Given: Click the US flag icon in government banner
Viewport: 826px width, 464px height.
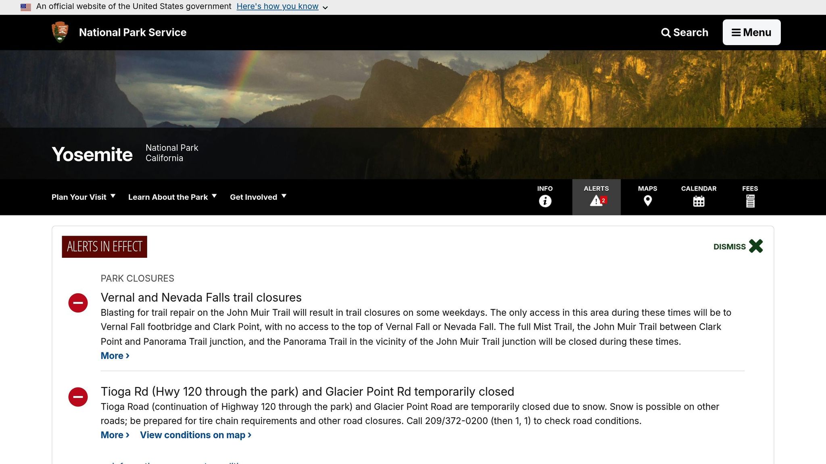Looking at the screenshot, I should tap(26, 7).
